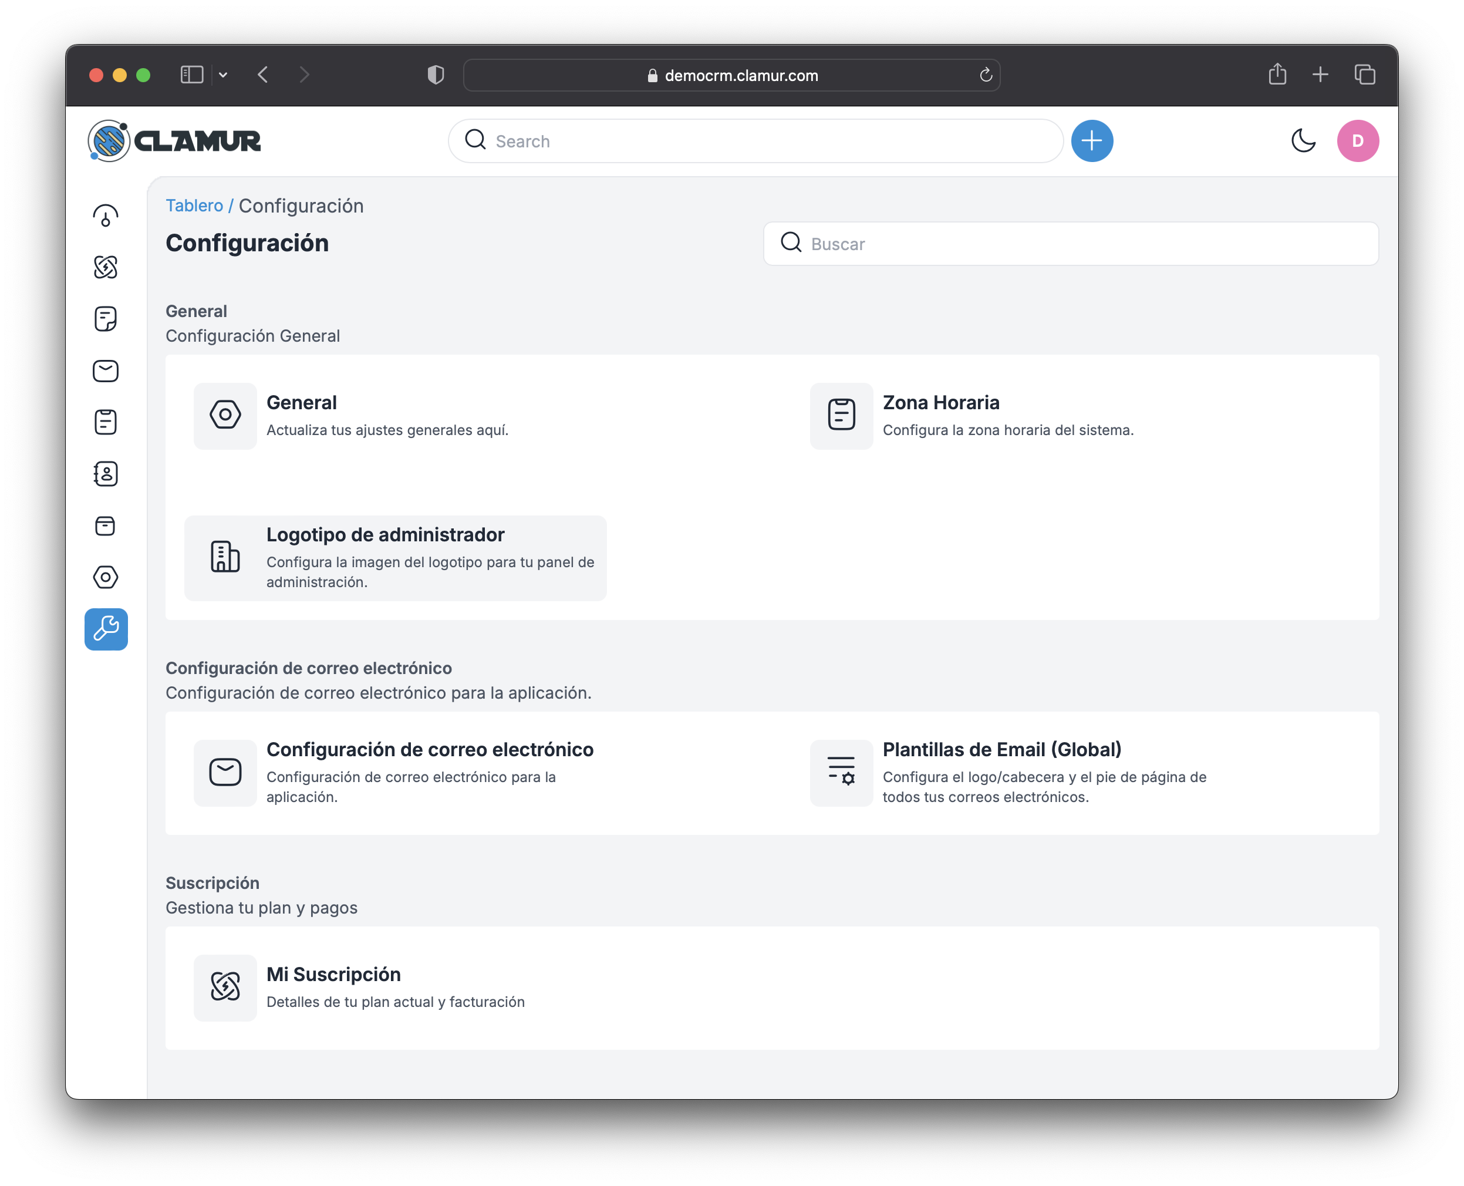Click 'Configura la zona horaria del sistema.' text

(x=1008, y=430)
